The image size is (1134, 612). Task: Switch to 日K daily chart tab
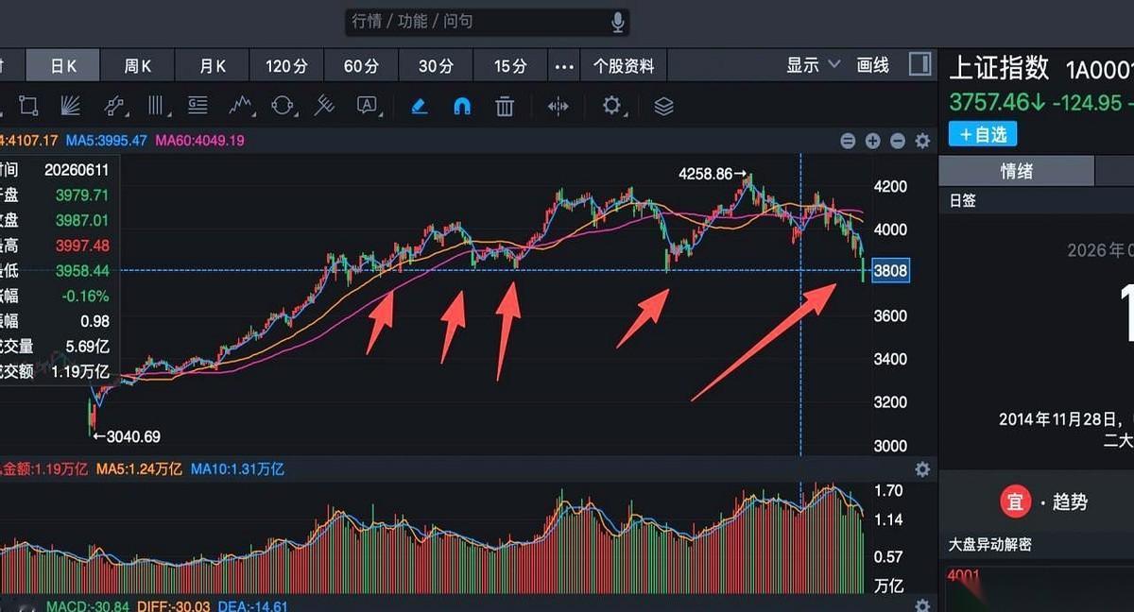point(63,65)
